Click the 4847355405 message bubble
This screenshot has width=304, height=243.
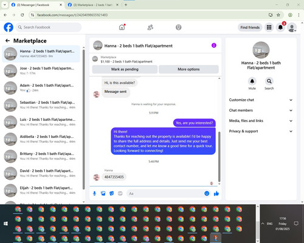coord(114,177)
